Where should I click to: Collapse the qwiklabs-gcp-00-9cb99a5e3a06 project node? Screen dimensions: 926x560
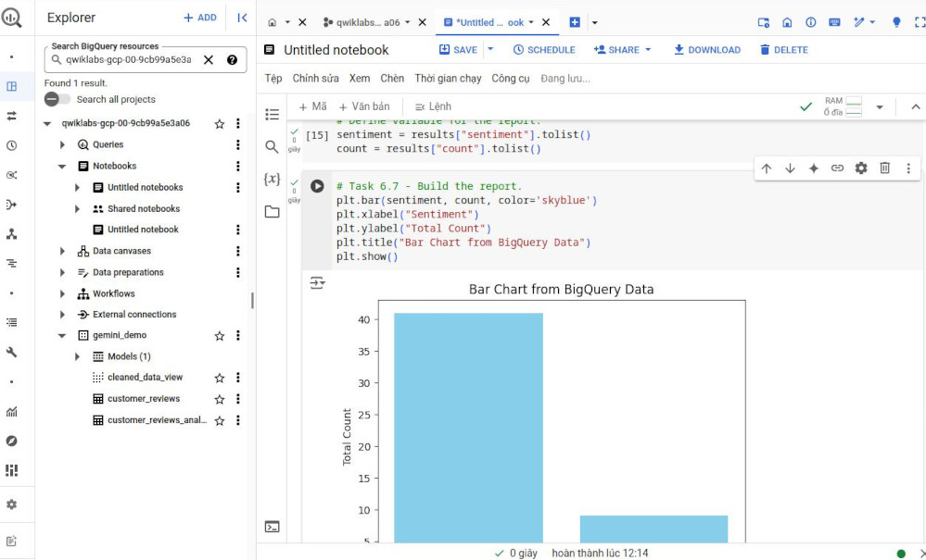[x=48, y=124]
